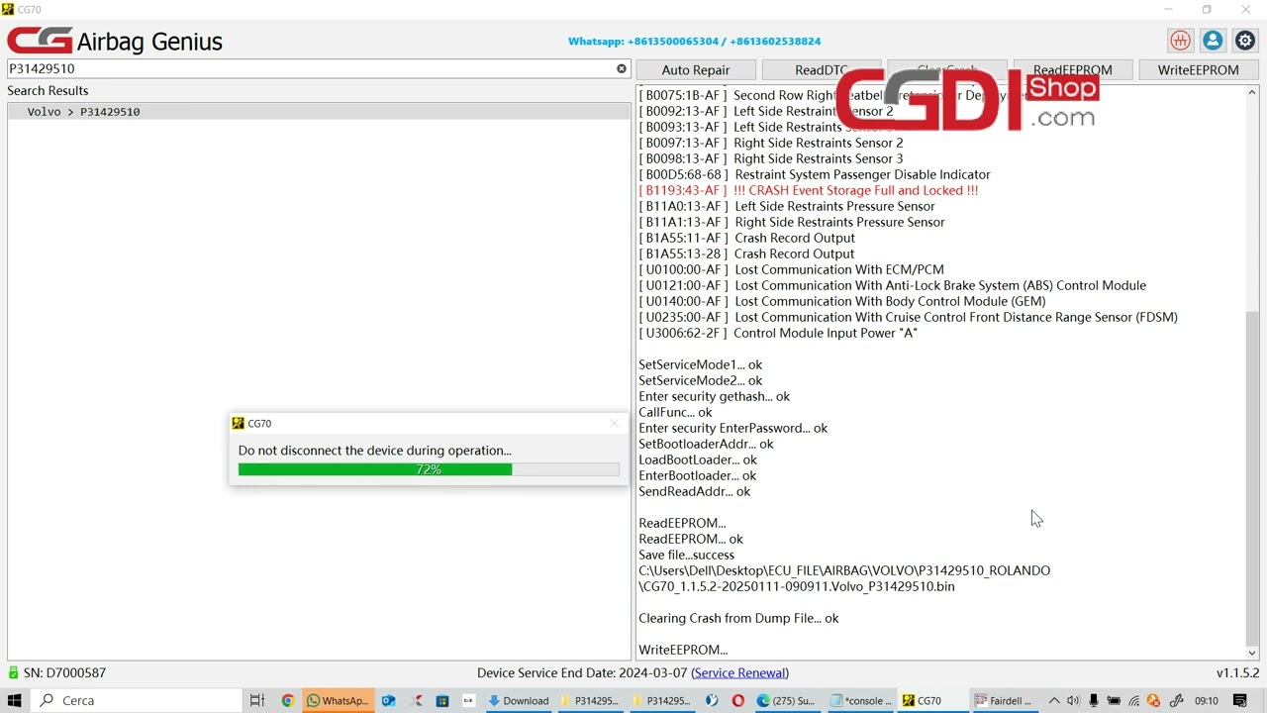Open Wi-Fi network tray icon
Image resolution: width=1267 pixels, height=713 pixels.
click(x=1134, y=701)
